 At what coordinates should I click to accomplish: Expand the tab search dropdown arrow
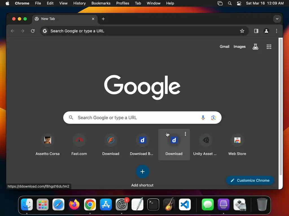coord(277,19)
